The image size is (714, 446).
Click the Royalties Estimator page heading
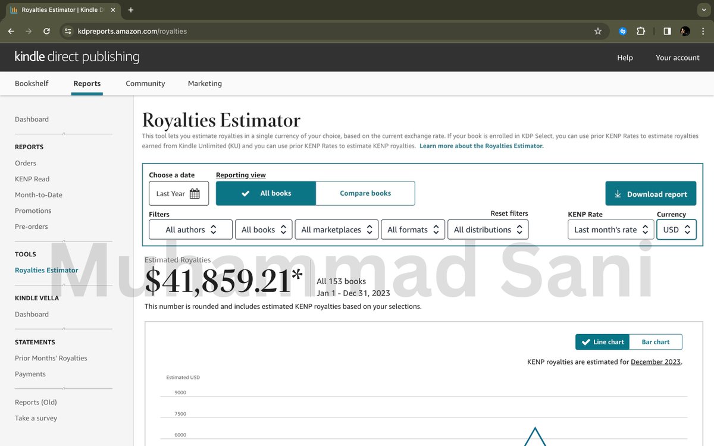pyautogui.click(x=221, y=120)
